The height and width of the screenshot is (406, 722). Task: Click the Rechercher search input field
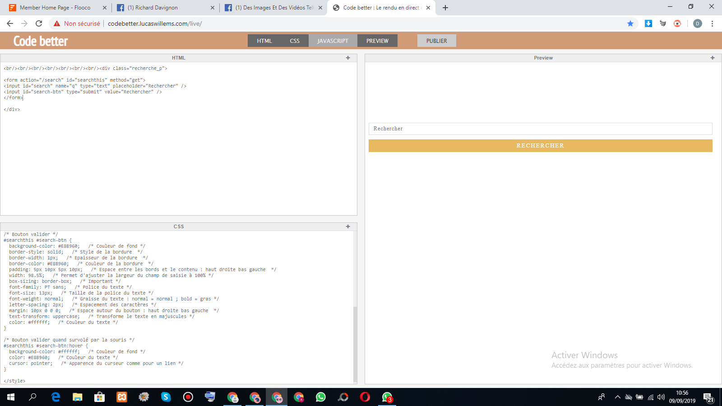click(x=540, y=129)
